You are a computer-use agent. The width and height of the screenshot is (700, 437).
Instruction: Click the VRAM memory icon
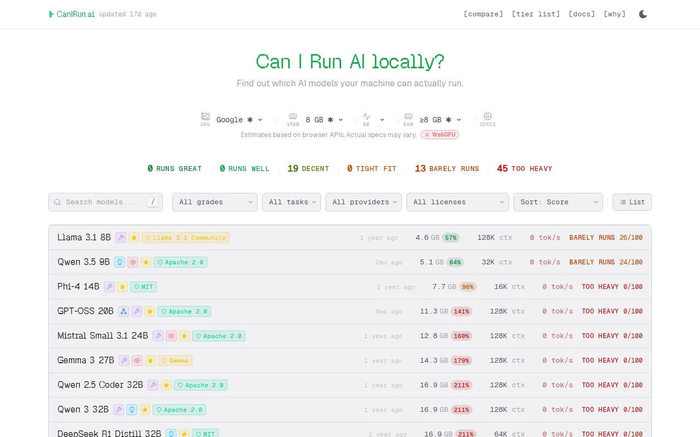tap(293, 116)
